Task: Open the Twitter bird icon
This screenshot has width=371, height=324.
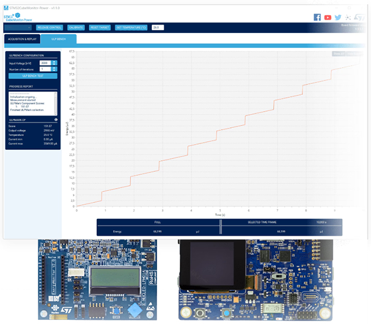Action: [x=338, y=17]
